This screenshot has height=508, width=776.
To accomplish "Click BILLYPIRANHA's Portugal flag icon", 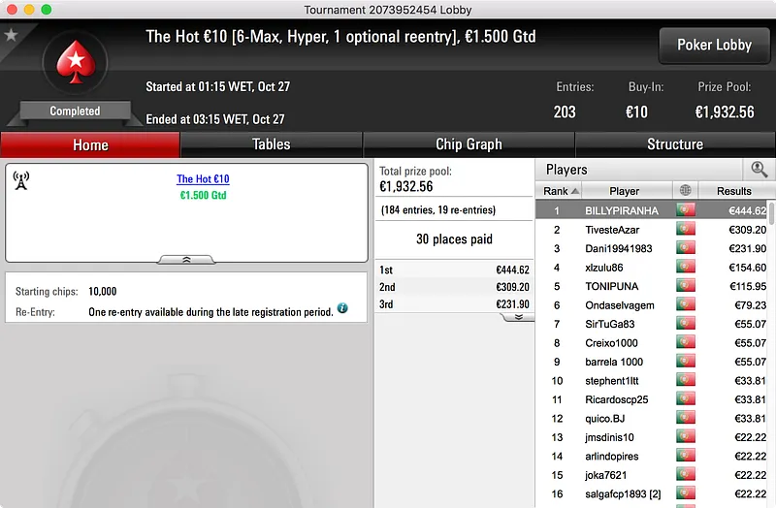I will [x=686, y=210].
